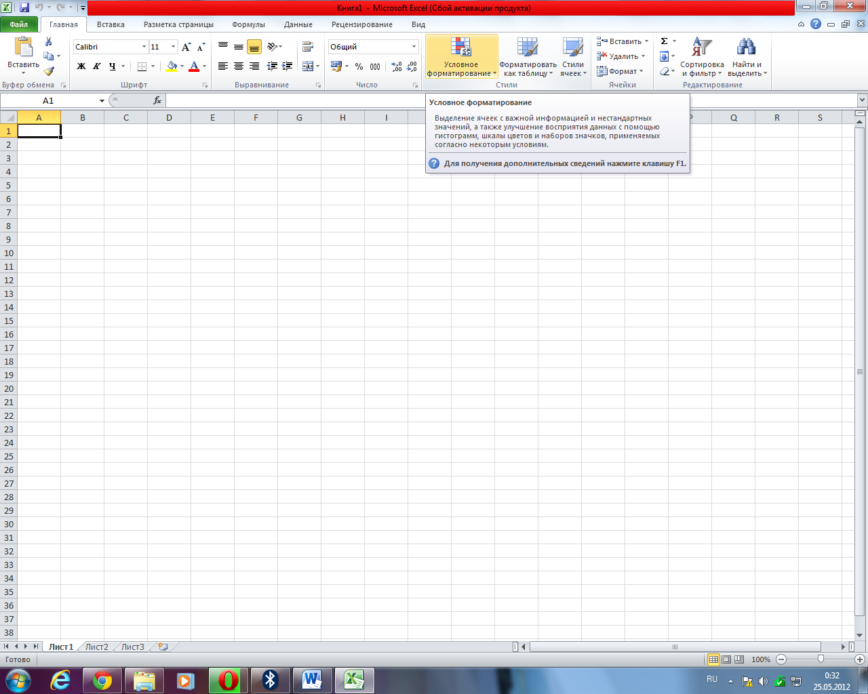Open Стили ячеек gallery
The height and width of the screenshot is (694, 868).
pos(573,56)
